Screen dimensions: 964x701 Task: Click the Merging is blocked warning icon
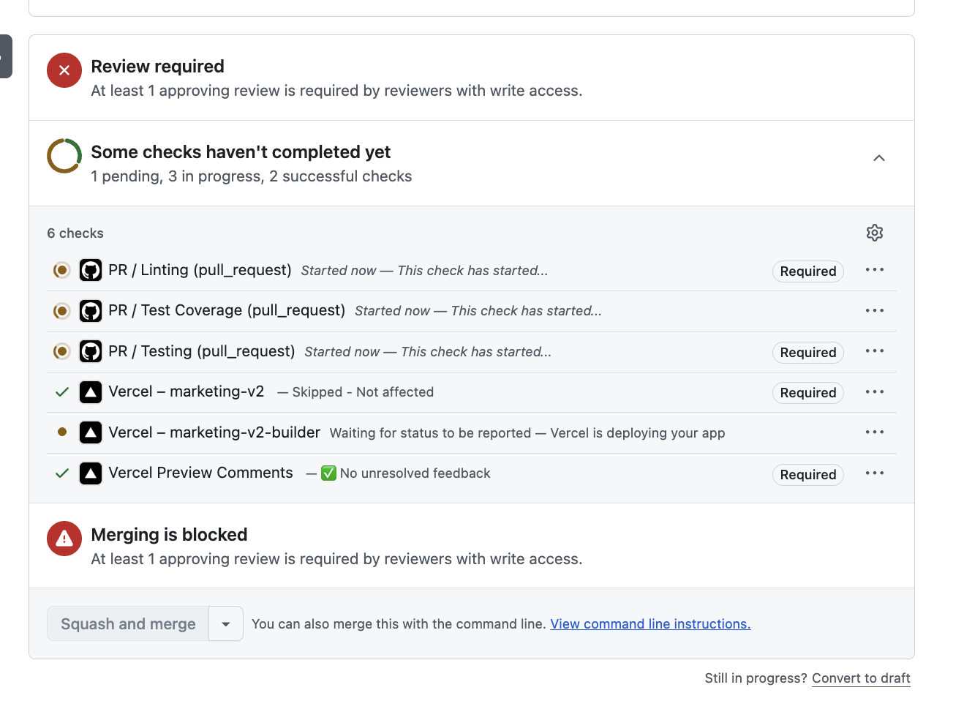point(64,539)
